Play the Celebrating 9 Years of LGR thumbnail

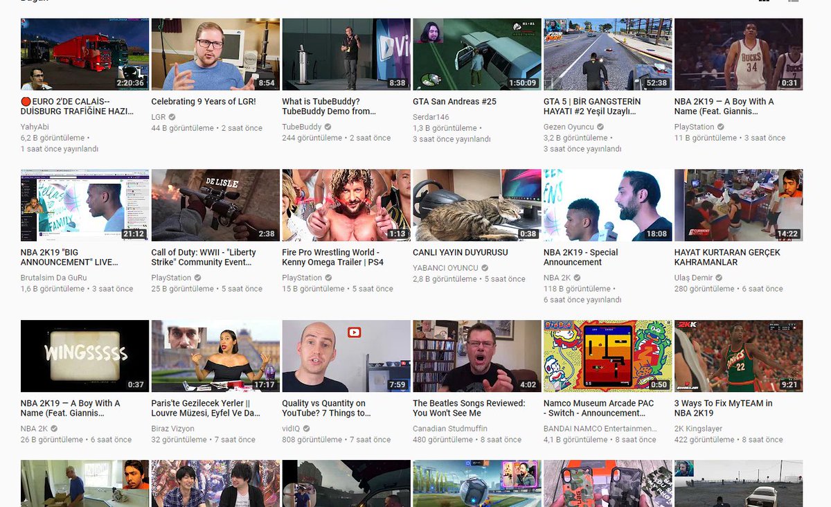[x=215, y=54]
